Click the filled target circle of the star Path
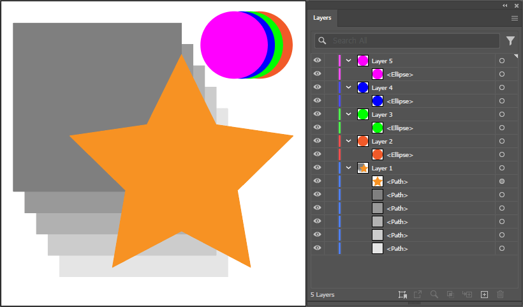The image size is (523, 307). pos(502,181)
